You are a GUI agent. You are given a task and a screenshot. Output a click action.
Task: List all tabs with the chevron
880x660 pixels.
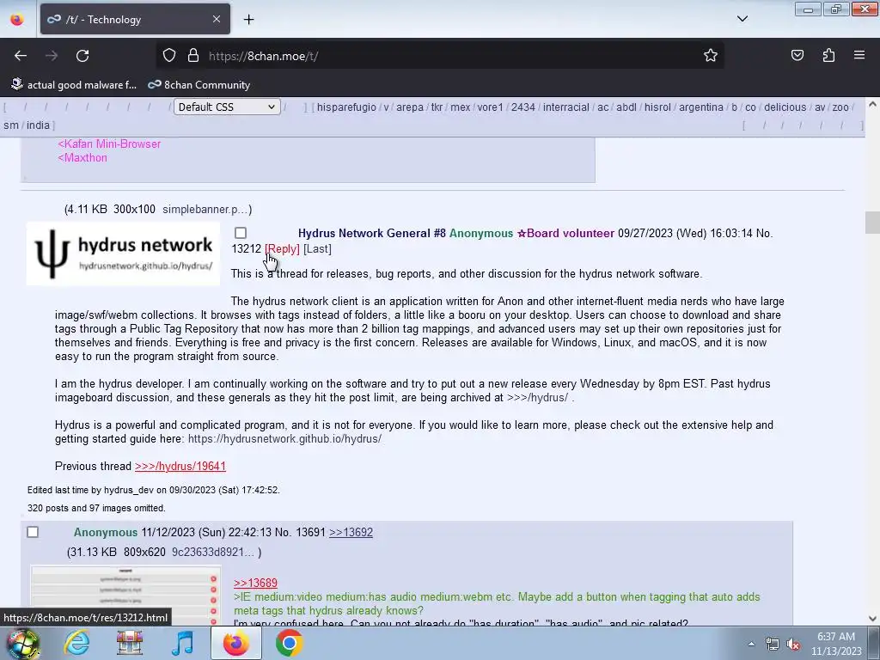pos(742,19)
